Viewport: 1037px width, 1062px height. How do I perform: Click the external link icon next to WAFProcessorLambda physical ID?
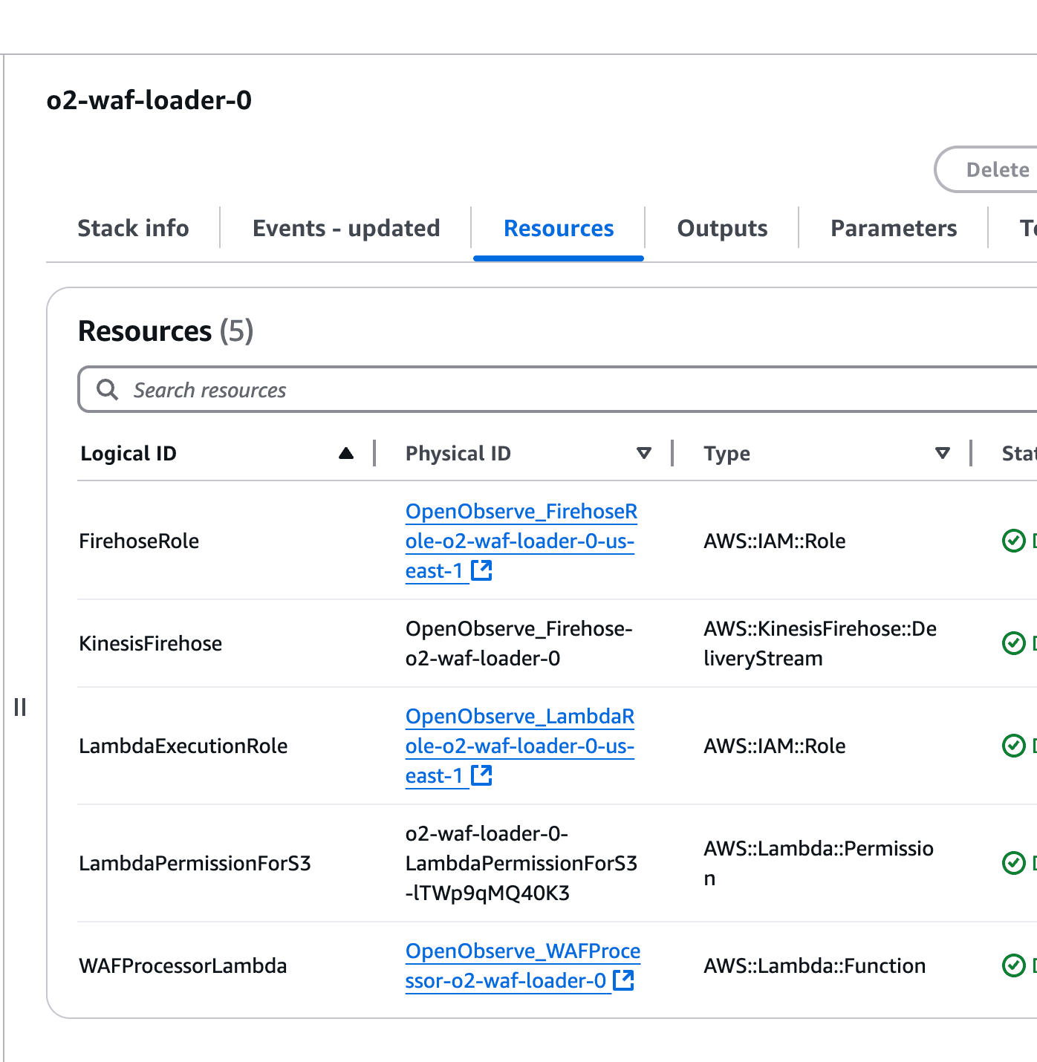[x=622, y=980]
